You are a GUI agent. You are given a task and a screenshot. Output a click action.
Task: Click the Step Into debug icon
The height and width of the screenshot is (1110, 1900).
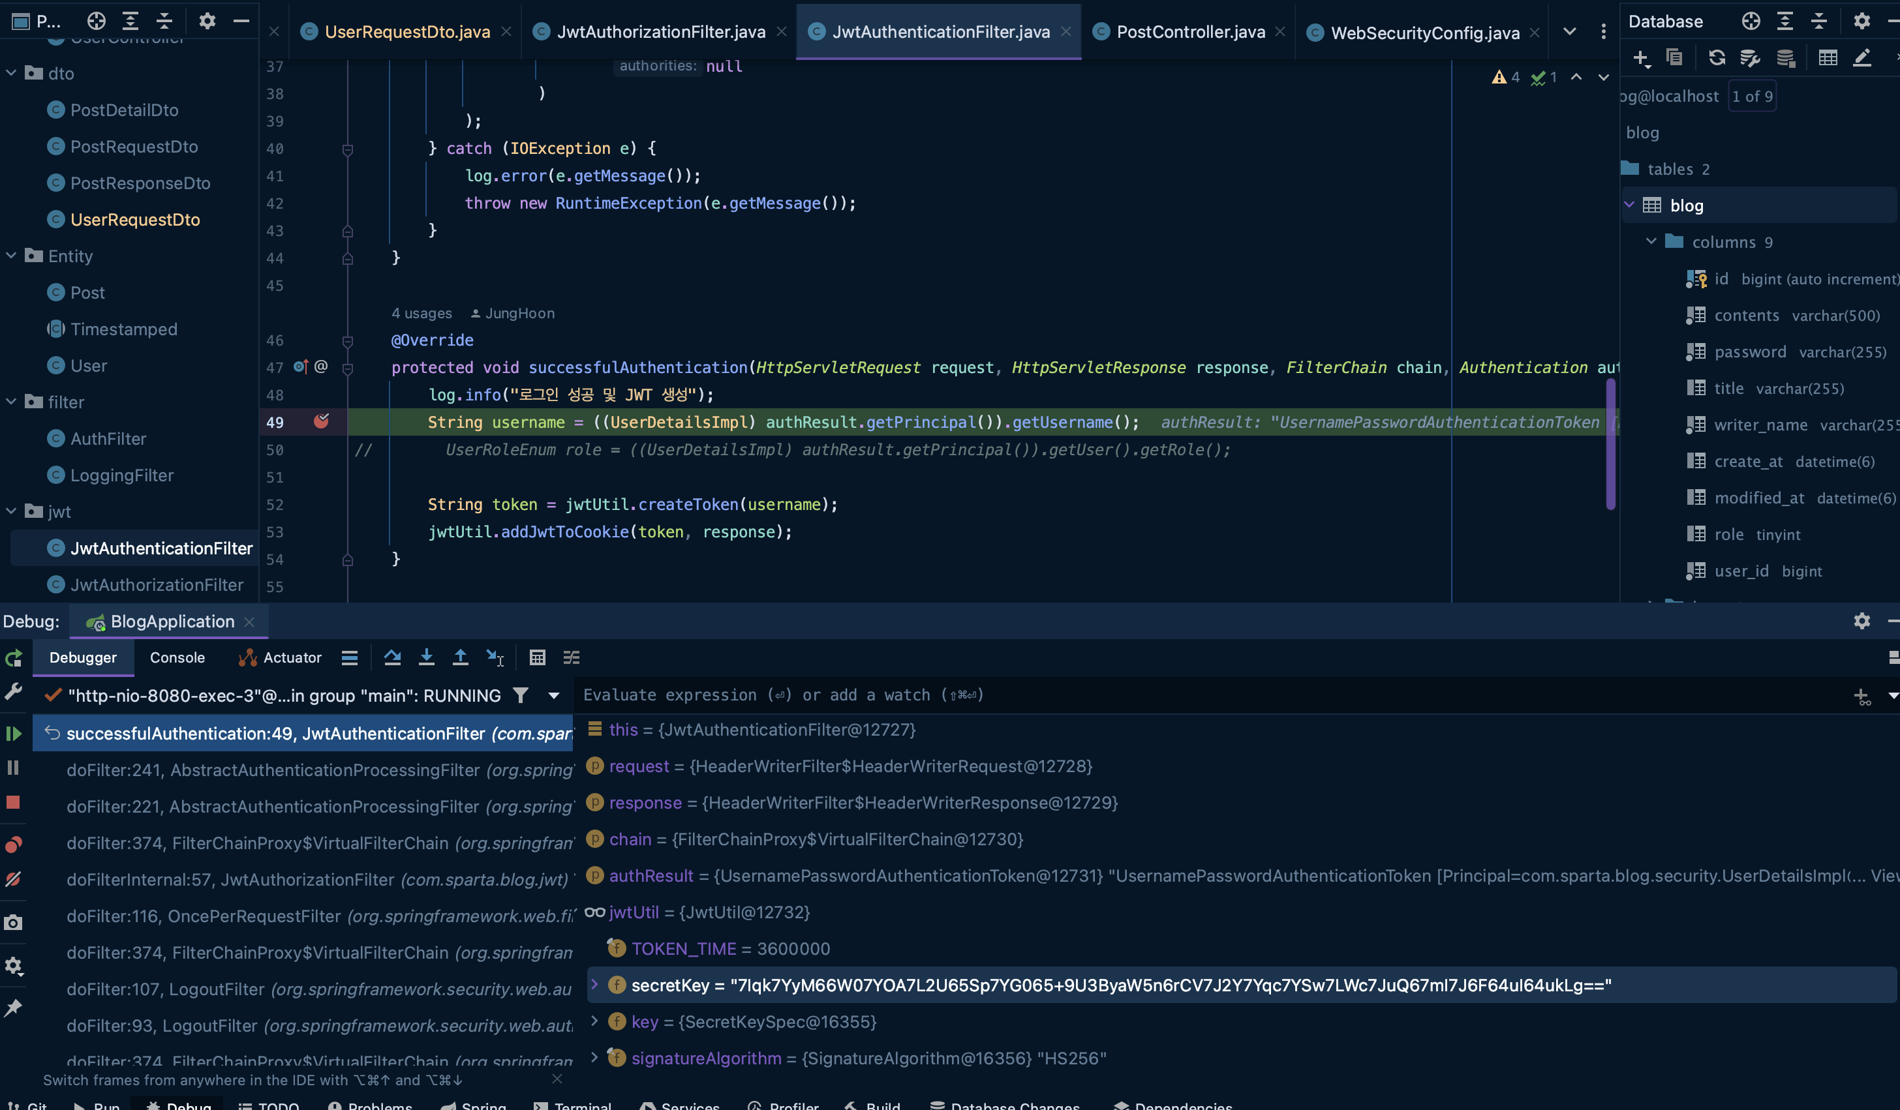pos(426,658)
